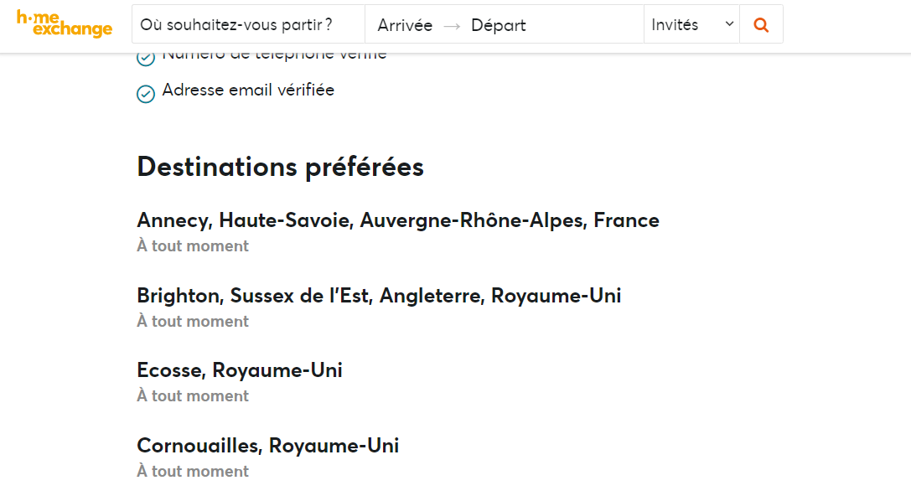This screenshot has width=911, height=496.
Task: Open the Invités guest selector
Action: point(691,24)
